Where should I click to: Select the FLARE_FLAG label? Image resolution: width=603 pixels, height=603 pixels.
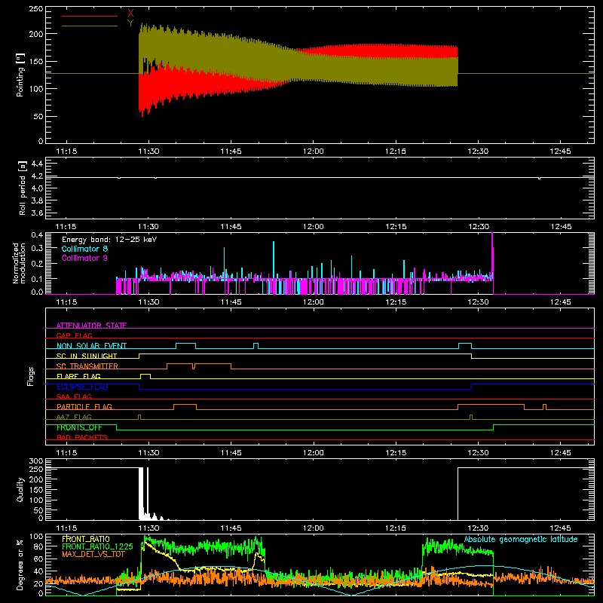click(x=78, y=376)
